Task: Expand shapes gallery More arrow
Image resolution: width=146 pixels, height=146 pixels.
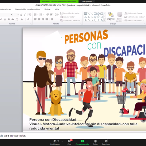Action: click(105, 20)
